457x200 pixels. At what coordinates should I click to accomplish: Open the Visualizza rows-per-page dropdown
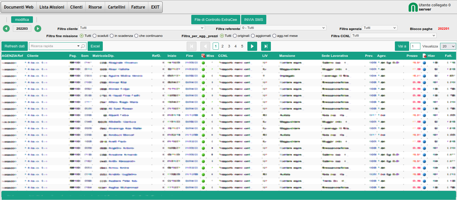click(448, 46)
